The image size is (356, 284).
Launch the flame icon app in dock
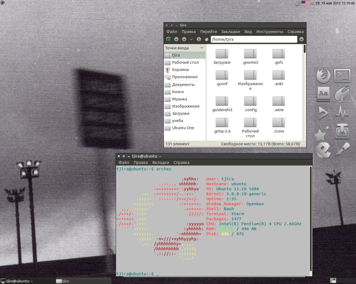click(x=342, y=94)
